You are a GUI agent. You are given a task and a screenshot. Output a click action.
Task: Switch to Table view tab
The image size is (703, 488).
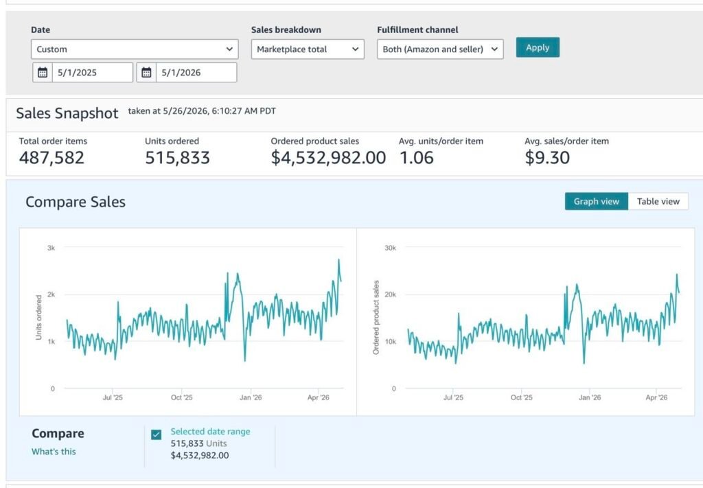click(x=658, y=202)
